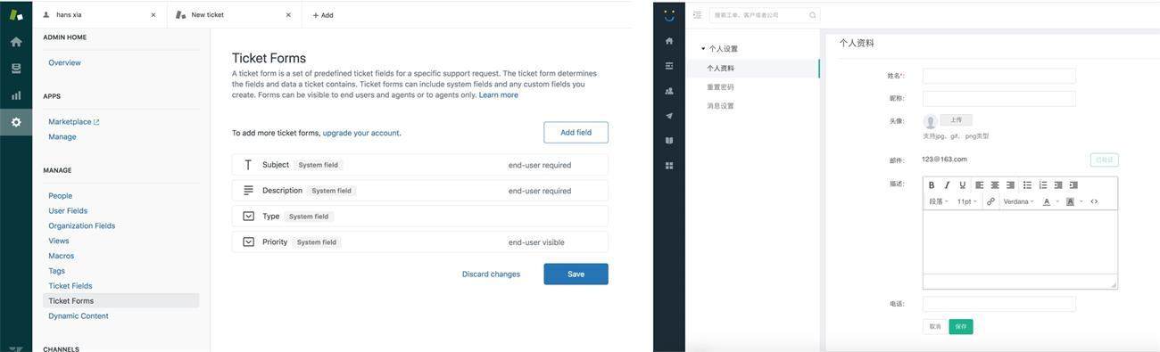The height and width of the screenshot is (352, 1160).
Task: Click the search magnifier icon
Action: (812, 15)
